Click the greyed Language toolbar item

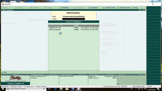[x=79, y=8]
